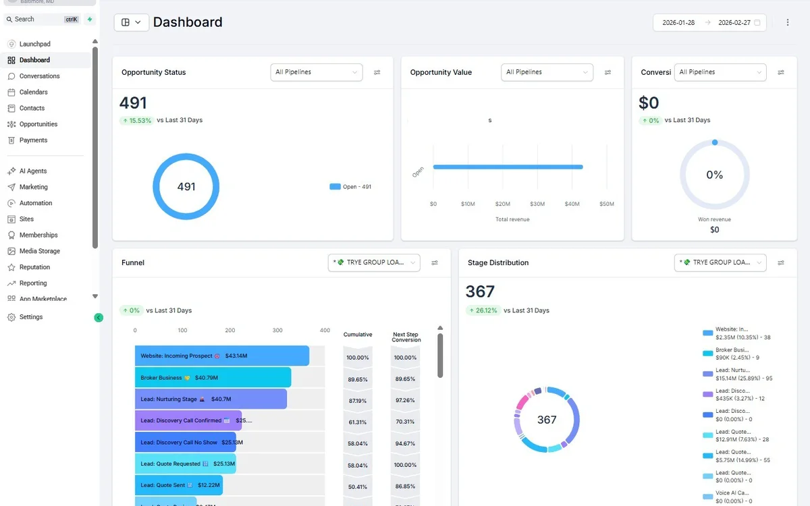Click the start date 2026-01-28

coord(678,22)
